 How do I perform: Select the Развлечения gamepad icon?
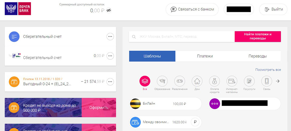pos(180,81)
